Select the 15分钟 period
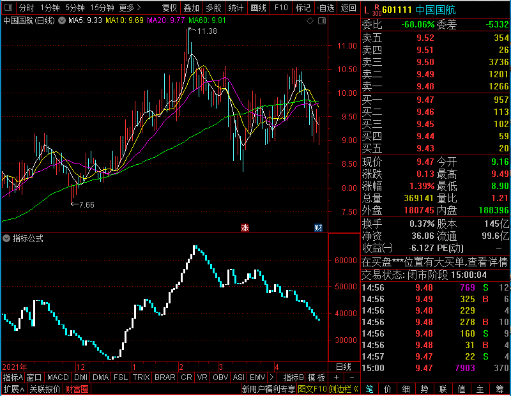Image resolution: width=511 pixels, height=396 pixels. click(x=102, y=8)
